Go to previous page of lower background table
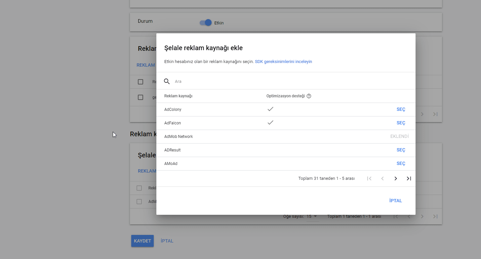Screen dimensions: 481x259 coord(409,216)
